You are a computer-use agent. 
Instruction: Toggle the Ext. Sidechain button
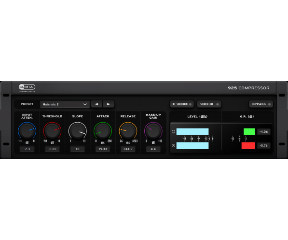(181, 104)
